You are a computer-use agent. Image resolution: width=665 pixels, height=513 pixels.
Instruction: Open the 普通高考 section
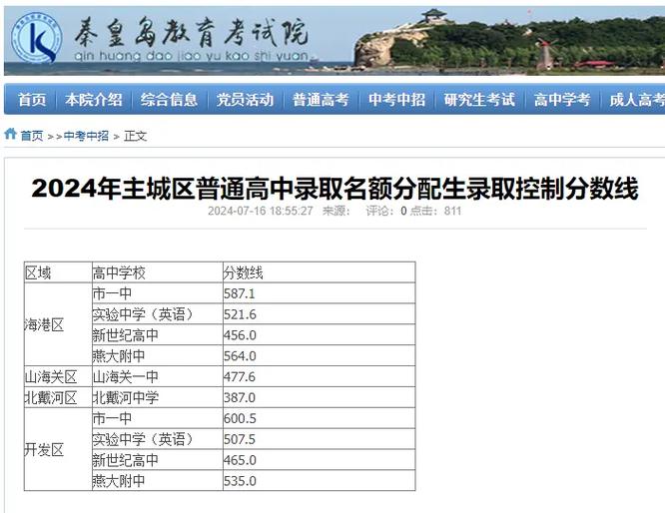tap(321, 100)
